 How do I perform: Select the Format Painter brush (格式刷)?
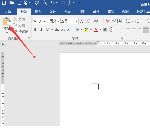21,31
